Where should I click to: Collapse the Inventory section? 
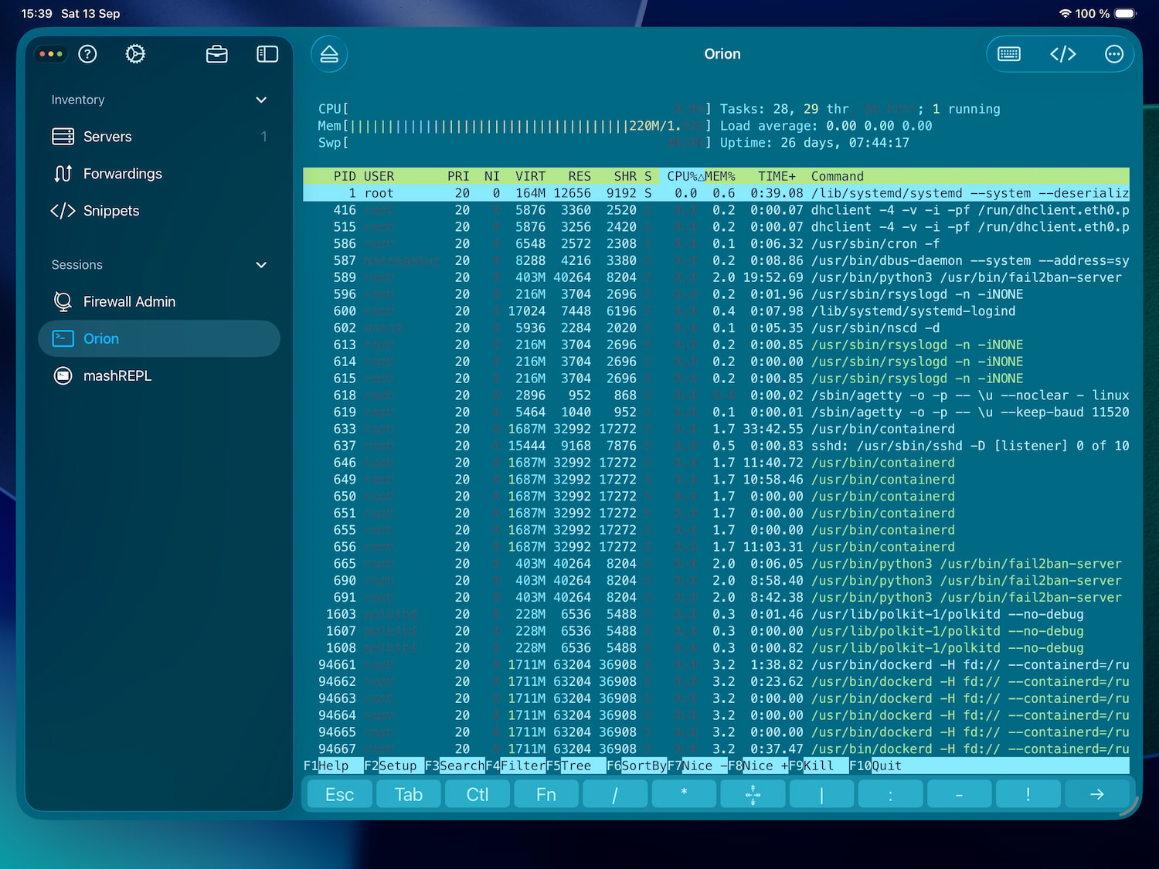(261, 100)
